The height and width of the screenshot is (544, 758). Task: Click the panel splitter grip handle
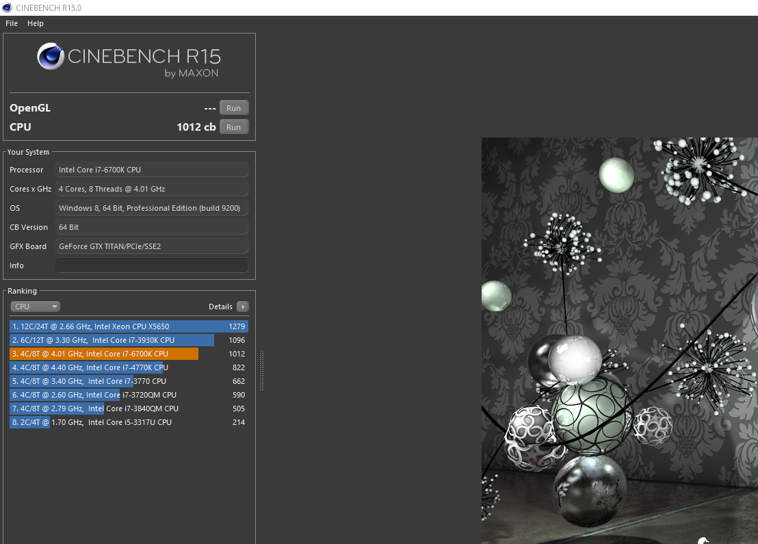[261, 370]
